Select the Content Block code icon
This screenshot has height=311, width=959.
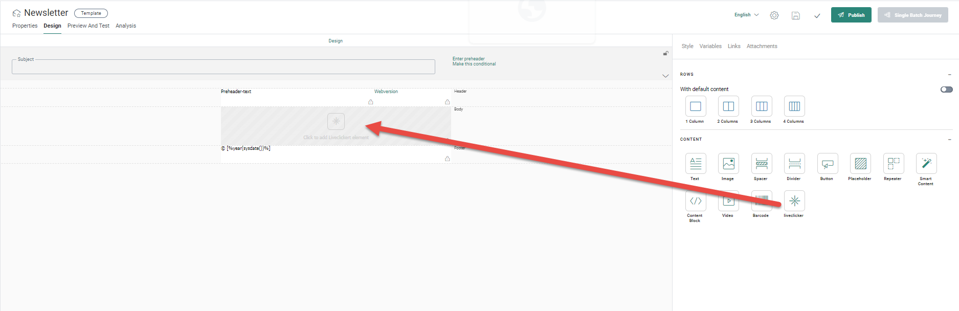point(696,201)
